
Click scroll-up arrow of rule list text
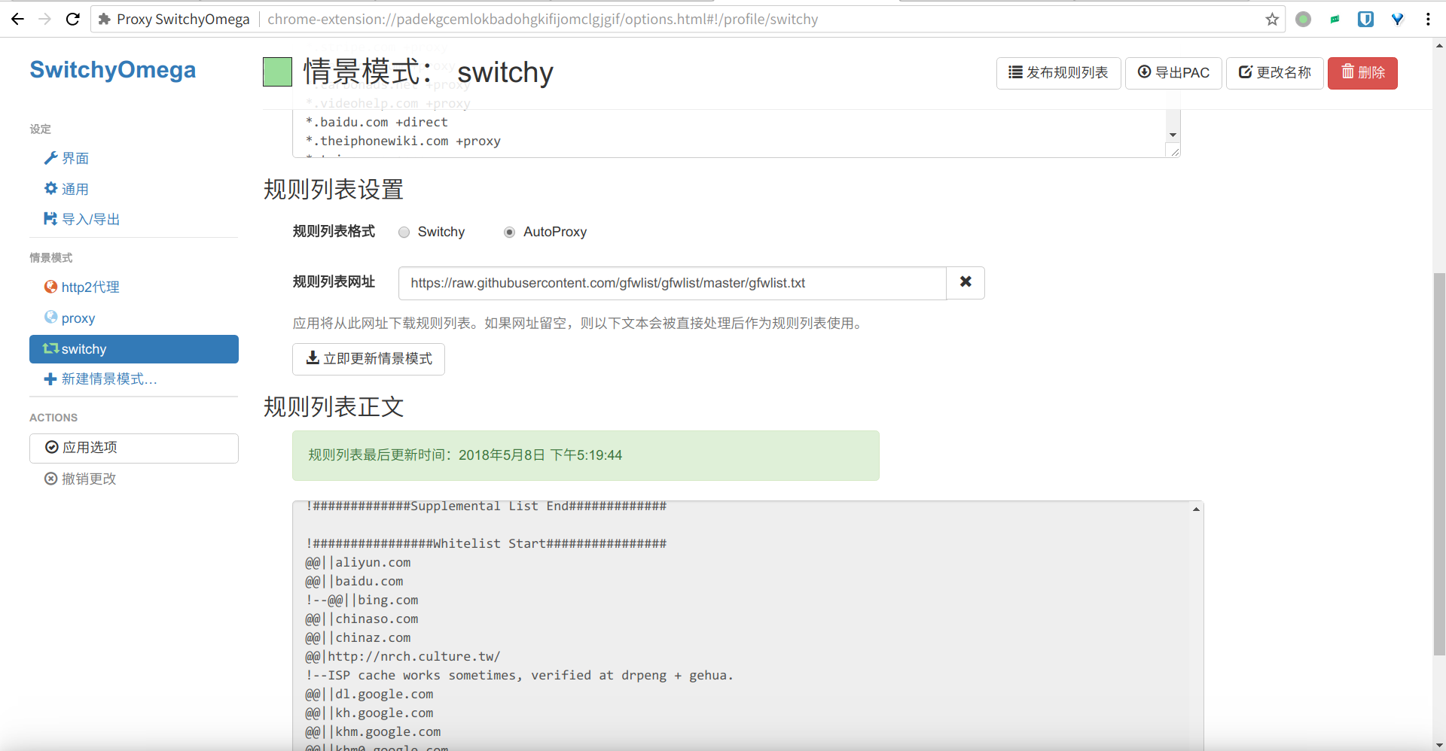pyautogui.click(x=1196, y=509)
